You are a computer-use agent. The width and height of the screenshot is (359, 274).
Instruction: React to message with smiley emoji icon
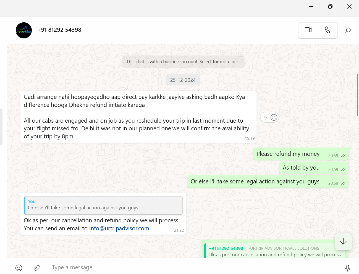click(x=274, y=117)
